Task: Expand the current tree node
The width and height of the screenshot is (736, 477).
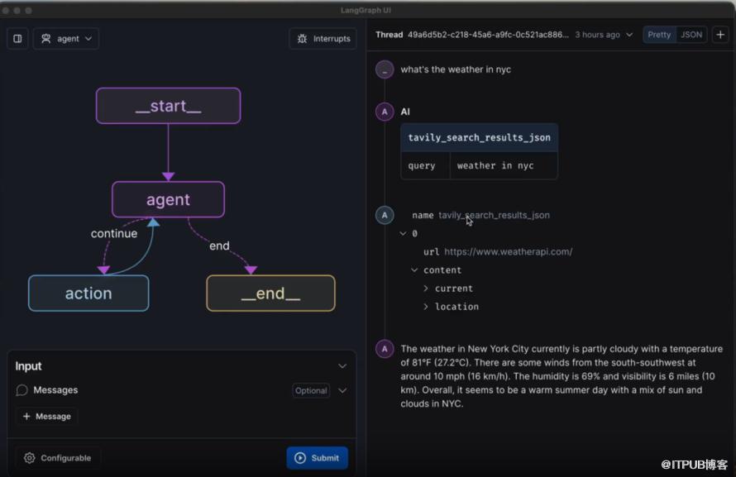Action: 426,289
